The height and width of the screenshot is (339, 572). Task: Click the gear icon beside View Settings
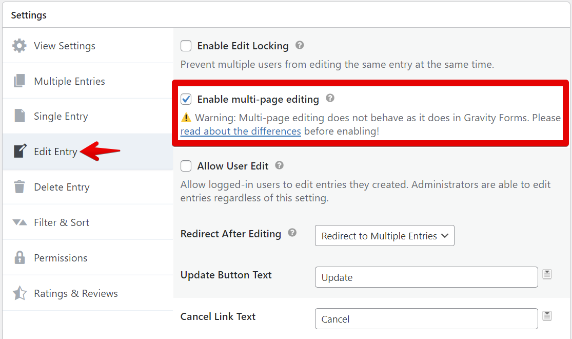click(x=19, y=46)
